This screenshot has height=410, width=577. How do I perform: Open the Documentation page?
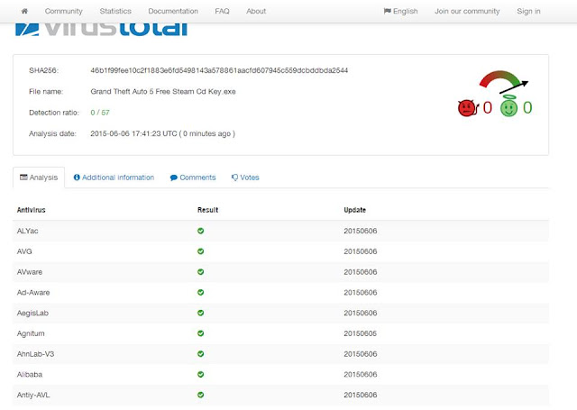[173, 11]
